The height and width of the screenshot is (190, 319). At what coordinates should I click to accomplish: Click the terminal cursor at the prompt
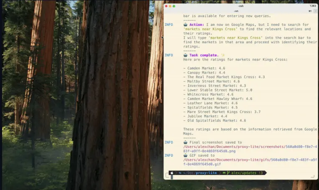click(172, 177)
